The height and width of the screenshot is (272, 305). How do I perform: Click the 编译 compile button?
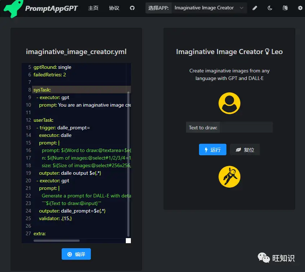(x=76, y=254)
